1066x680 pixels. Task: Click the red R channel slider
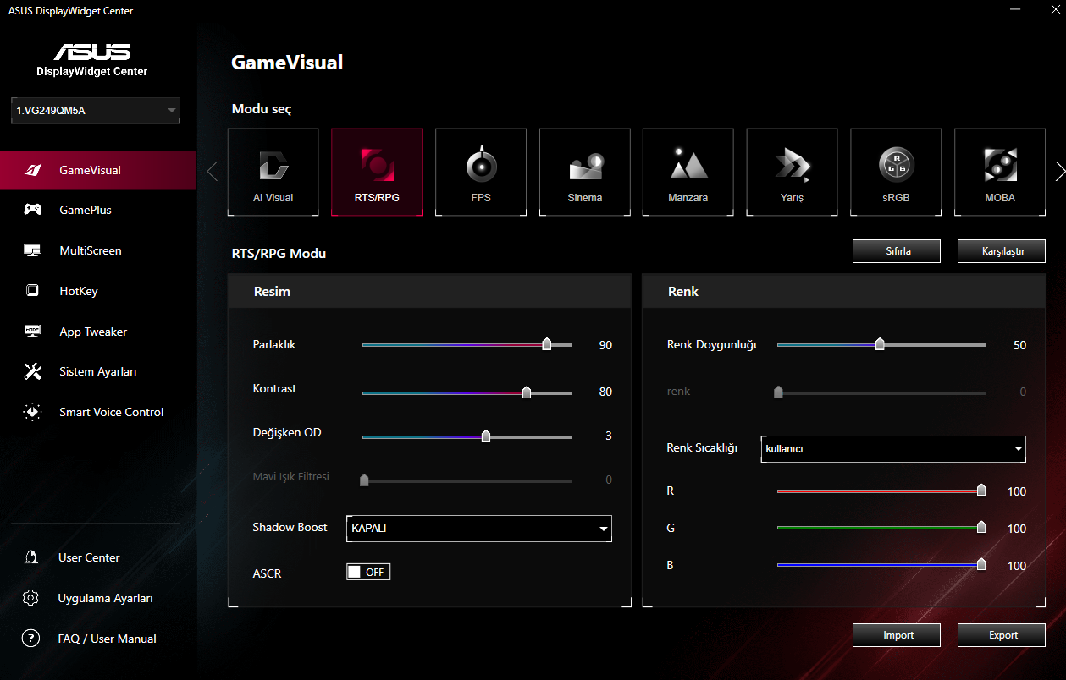881,490
